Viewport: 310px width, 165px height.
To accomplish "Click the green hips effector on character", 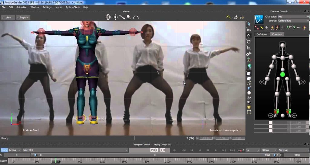I will 282,74.
